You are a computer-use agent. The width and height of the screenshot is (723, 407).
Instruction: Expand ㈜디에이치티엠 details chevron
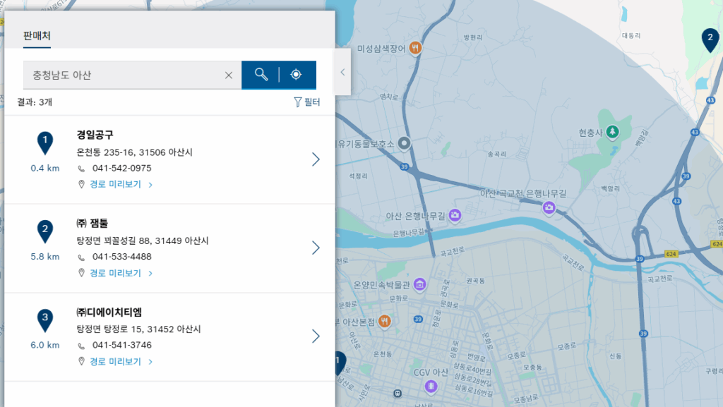[316, 336]
